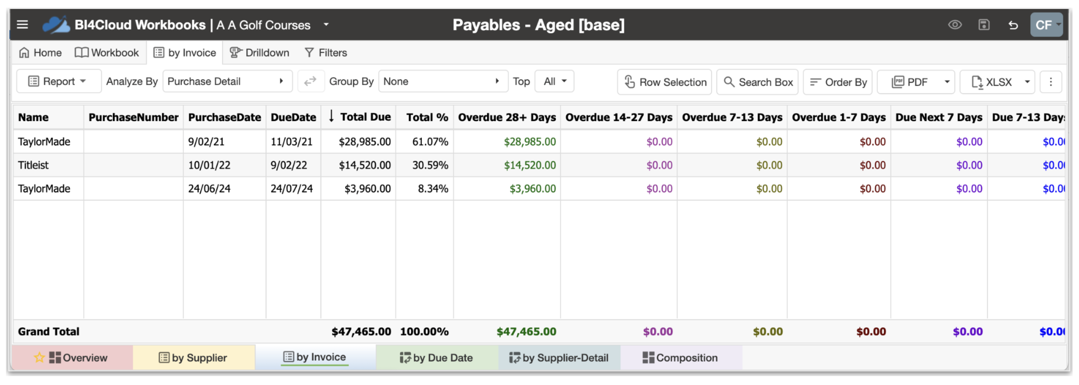Image resolution: width=1079 pixels, height=385 pixels.
Task: Open the Workbook tab
Action: coord(107,53)
